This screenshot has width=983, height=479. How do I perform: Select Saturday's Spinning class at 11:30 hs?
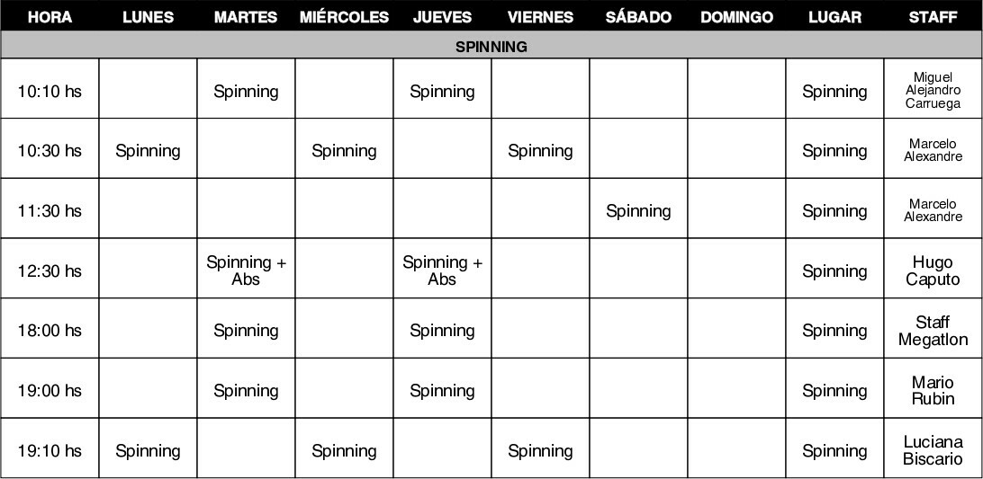click(638, 211)
